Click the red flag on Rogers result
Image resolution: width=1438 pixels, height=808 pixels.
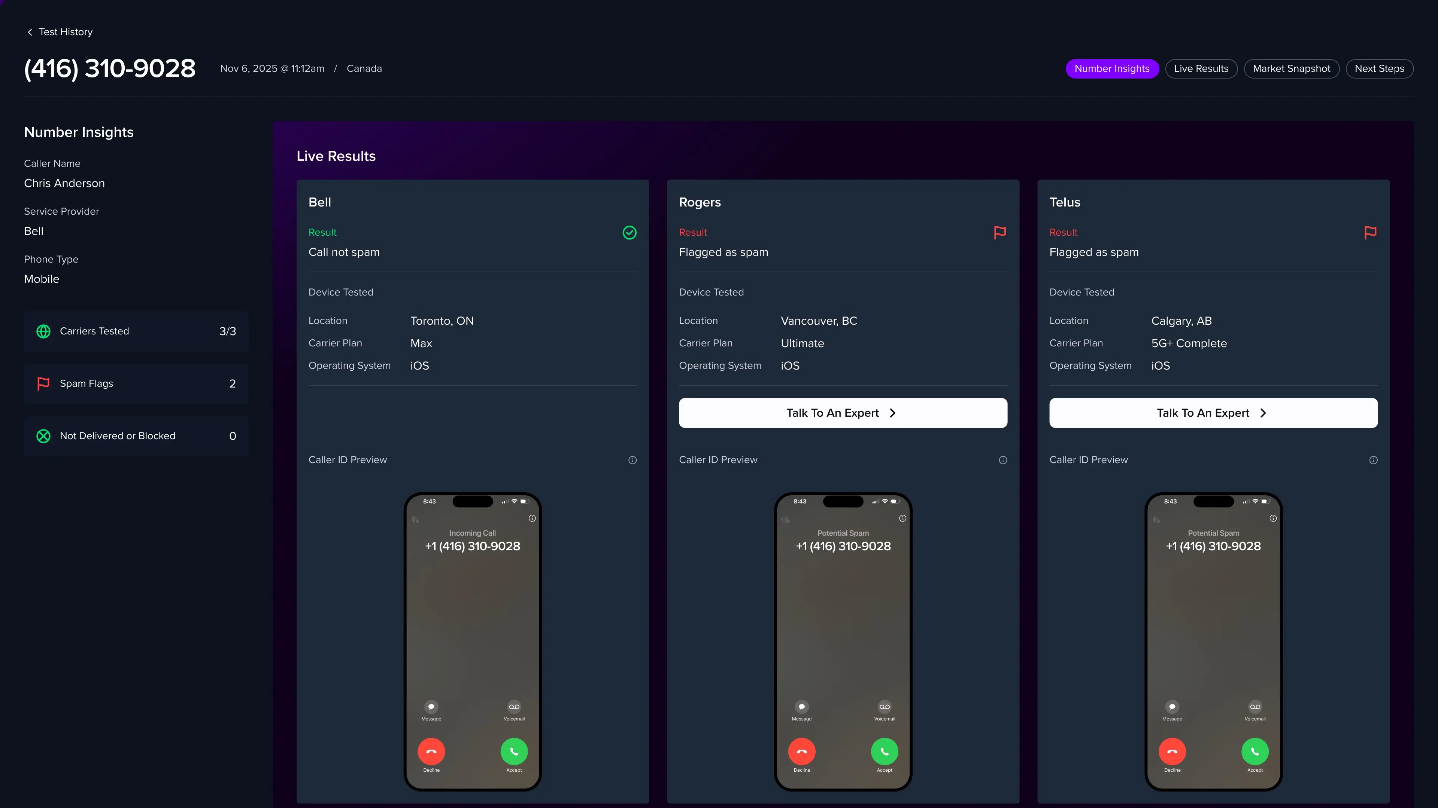(x=1000, y=233)
